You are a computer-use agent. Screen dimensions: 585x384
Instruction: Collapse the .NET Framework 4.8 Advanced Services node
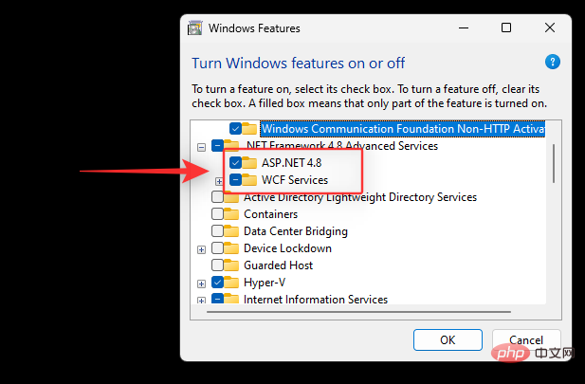pyautogui.click(x=202, y=147)
